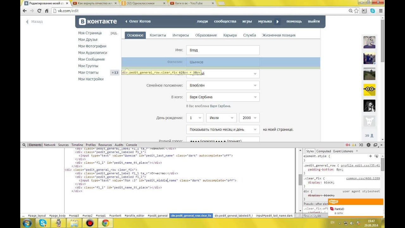
Task: Switch to Computed styles tab
Action: coord(324,151)
